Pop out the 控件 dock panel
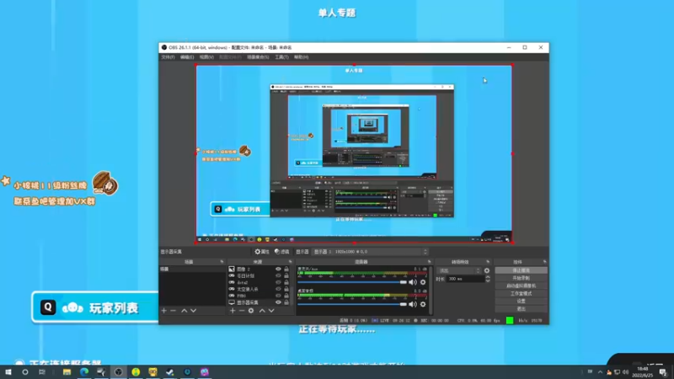 [x=544, y=262]
